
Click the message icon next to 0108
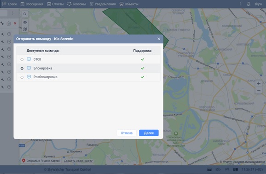29,59
